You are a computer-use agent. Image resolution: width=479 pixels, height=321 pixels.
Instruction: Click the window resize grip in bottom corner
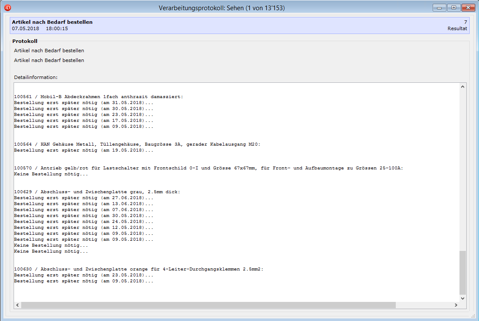coord(475,317)
